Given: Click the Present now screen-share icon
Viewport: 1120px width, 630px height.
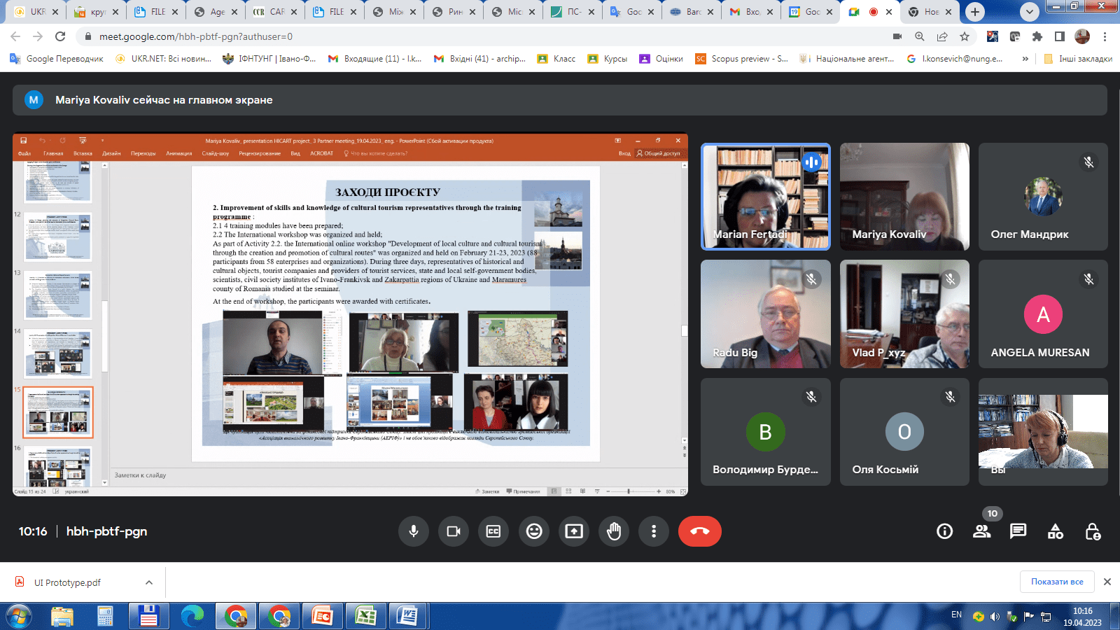Looking at the screenshot, I should pyautogui.click(x=574, y=531).
